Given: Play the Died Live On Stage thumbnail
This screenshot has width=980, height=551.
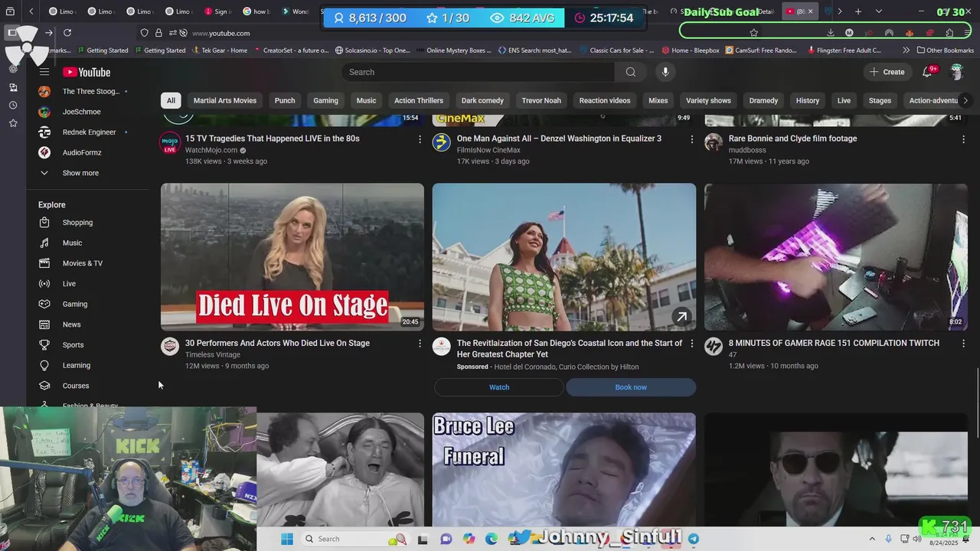Looking at the screenshot, I should (x=292, y=257).
